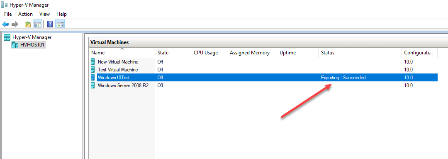Viewport: 448px width, 159px height.
Task: Select the Windows Server 2008 R2 row
Action: [x=263, y=85]
